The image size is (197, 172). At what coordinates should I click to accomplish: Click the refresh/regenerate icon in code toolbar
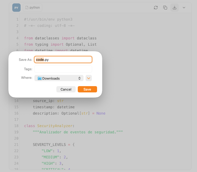156,8
